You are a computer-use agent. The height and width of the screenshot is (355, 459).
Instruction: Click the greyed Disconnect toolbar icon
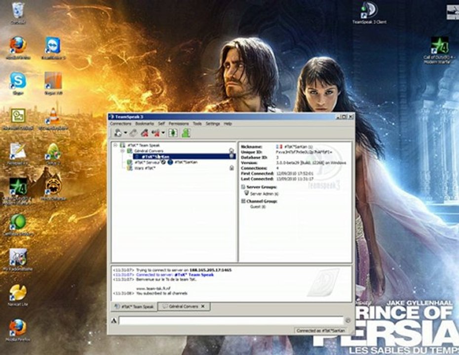133,133
